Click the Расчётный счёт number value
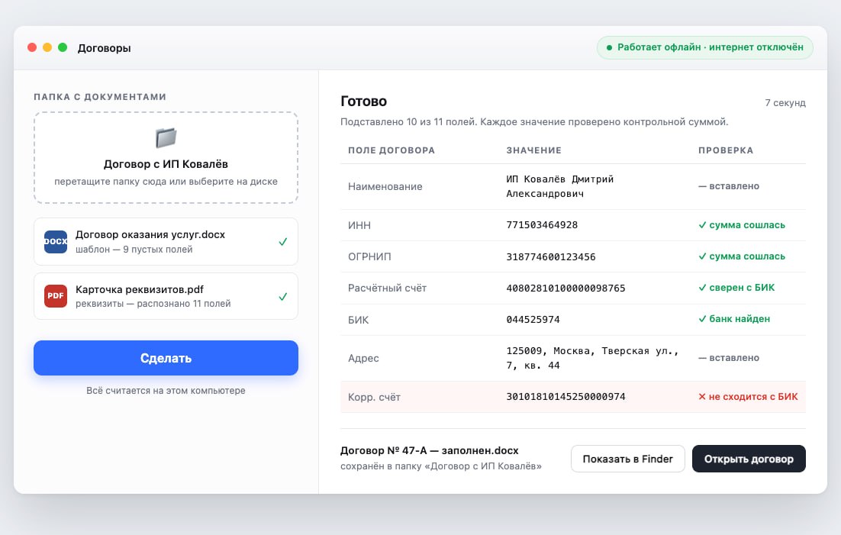Screen dimensions: 841x535 pyautogui.click(x=565, y=288)
